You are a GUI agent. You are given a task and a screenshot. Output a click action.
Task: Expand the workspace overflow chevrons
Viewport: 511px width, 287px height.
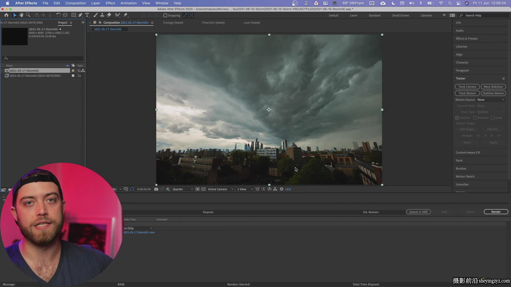(x=444, y=15)
